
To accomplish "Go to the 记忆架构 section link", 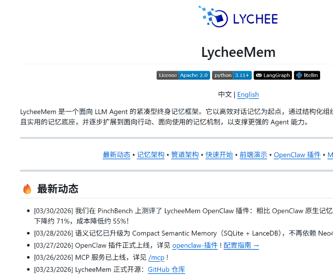I will 151,155.
